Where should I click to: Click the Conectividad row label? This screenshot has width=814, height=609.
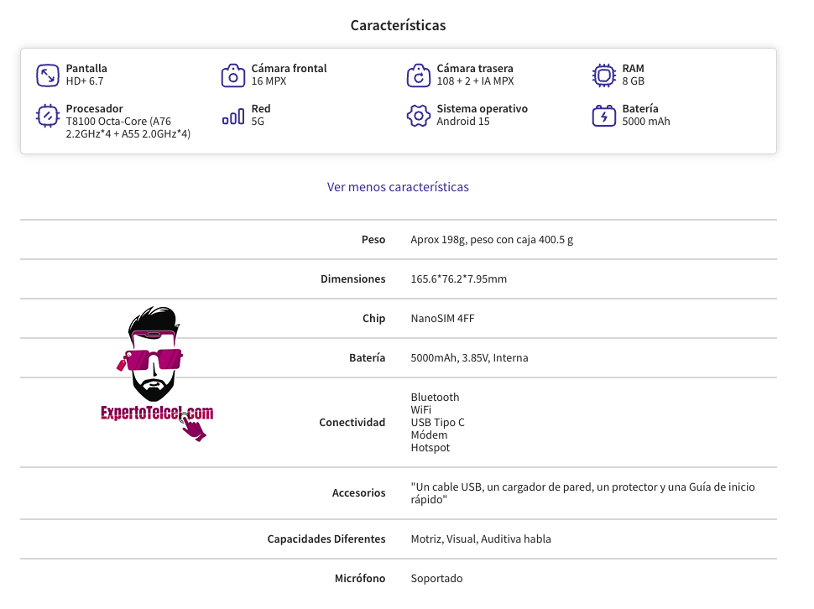click(352, 422)
